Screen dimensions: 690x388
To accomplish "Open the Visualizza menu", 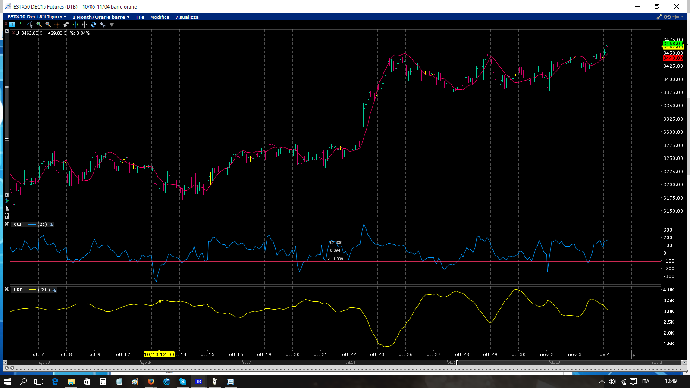I will [187, 17].
